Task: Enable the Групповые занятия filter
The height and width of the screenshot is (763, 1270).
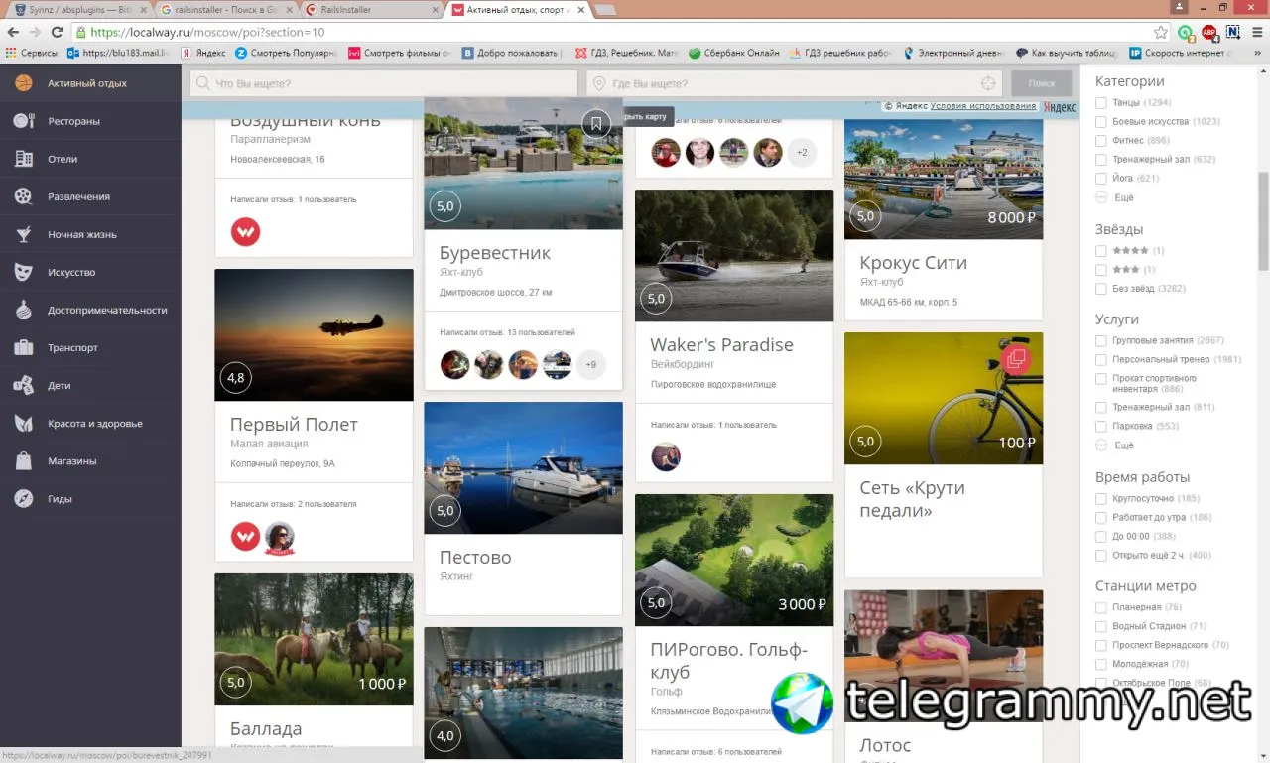Action: [x=1101, y=340]
